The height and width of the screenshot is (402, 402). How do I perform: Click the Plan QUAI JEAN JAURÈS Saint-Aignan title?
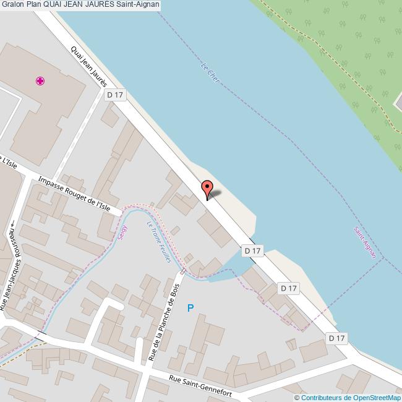(x=93, y=4)
